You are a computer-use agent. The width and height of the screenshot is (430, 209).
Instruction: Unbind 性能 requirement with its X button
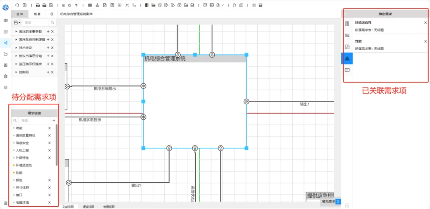pos(425,41)
